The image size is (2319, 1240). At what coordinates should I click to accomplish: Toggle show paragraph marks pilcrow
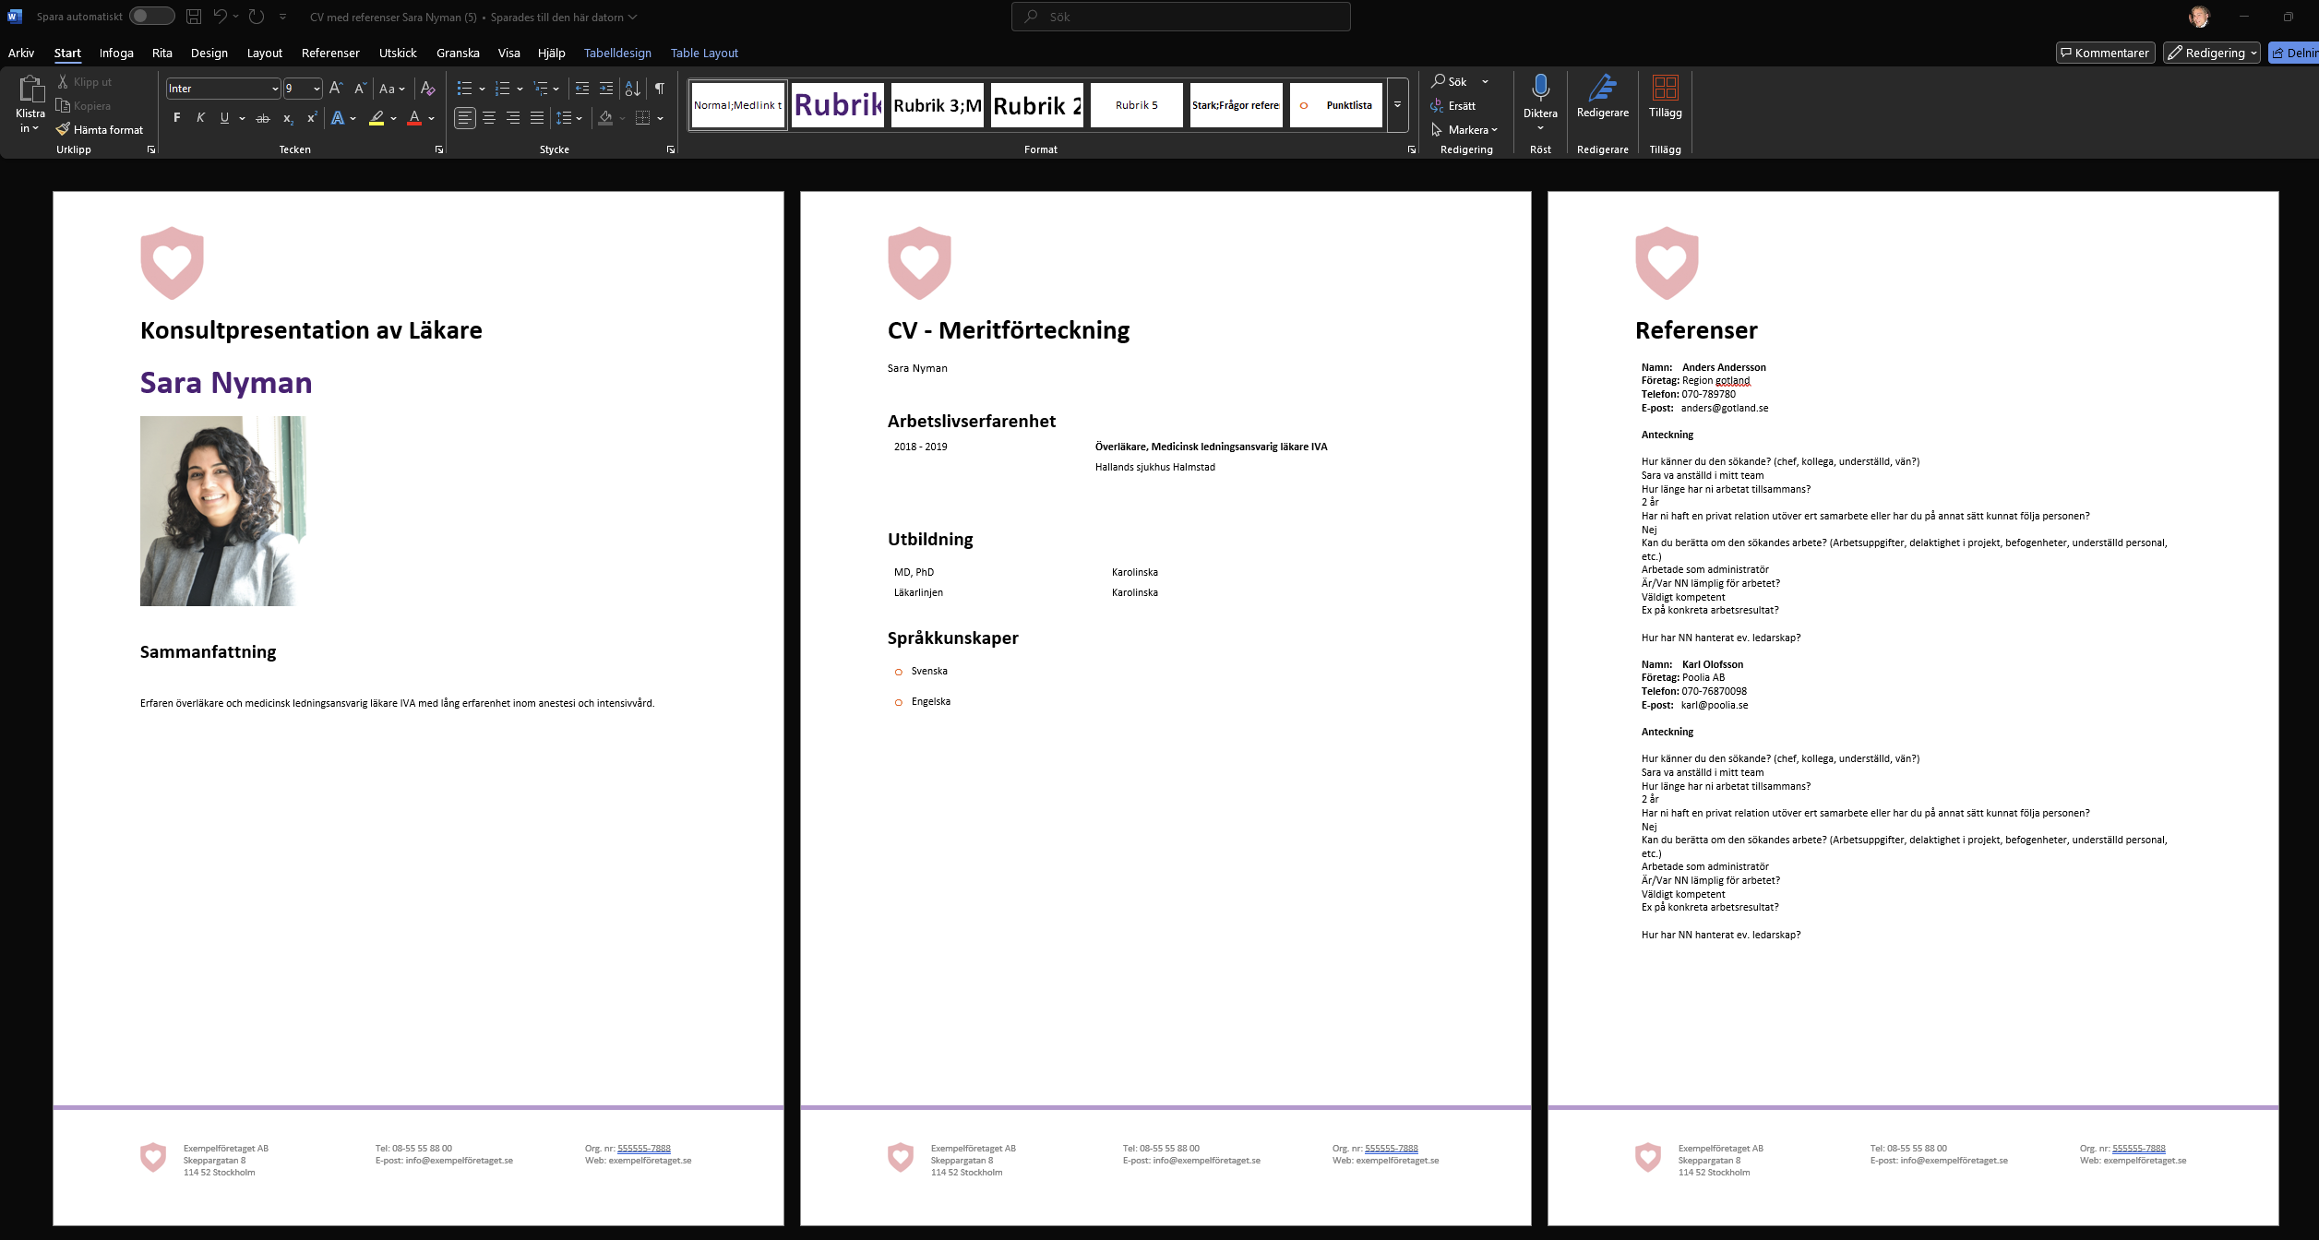pos(659,89)
